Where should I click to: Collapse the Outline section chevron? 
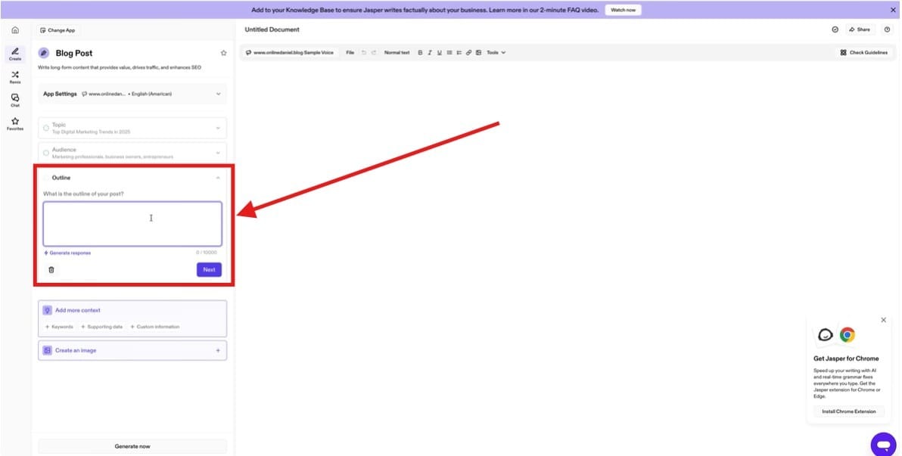(x=218, y=177)
